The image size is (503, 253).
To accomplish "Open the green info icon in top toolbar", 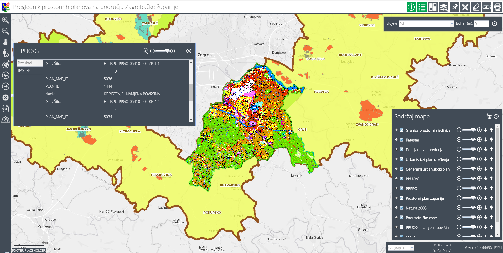I will [411, 7].
